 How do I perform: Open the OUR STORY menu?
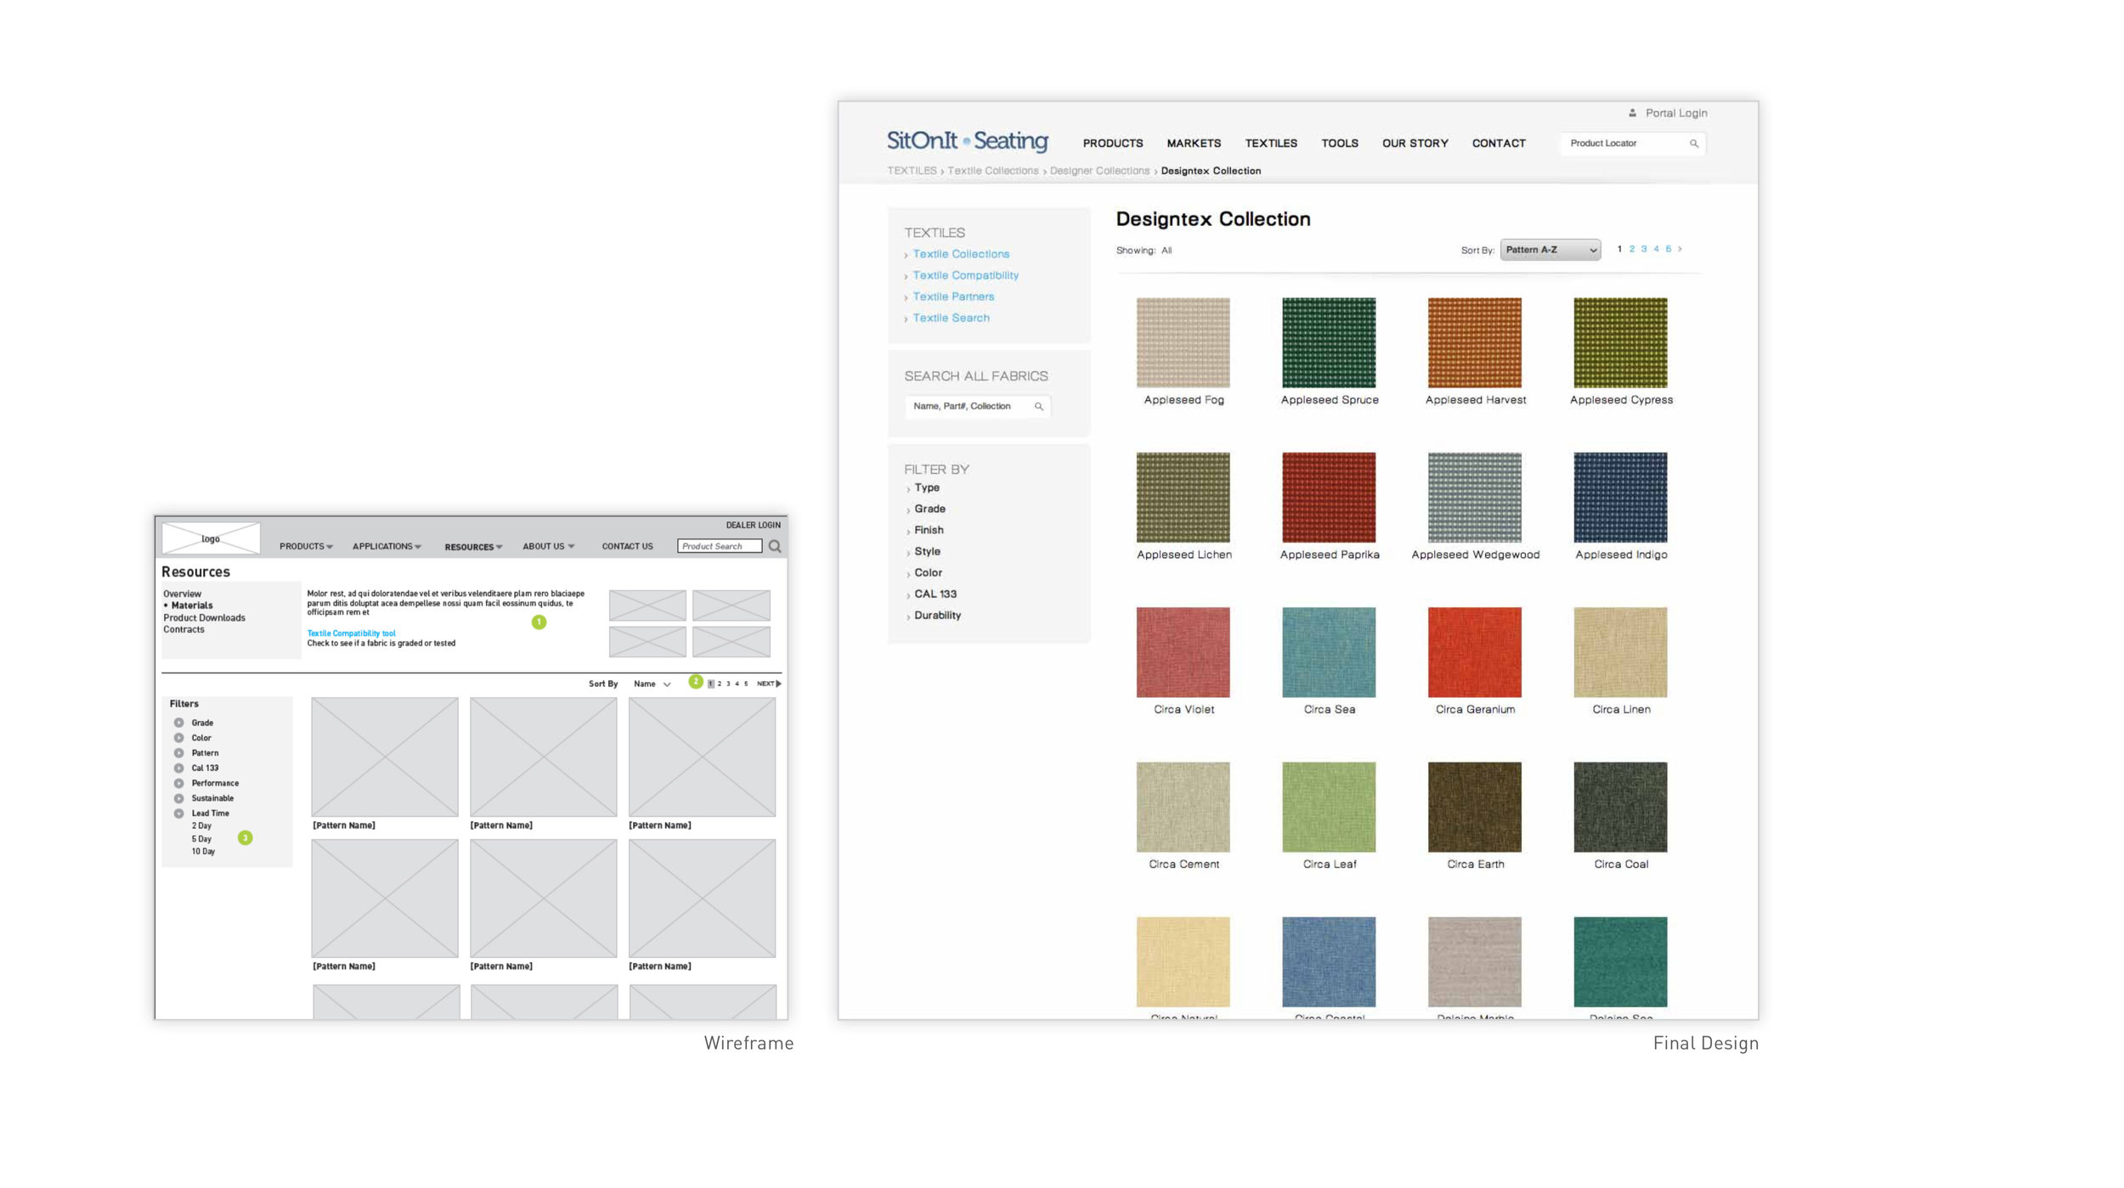[x=1415, y=144]
